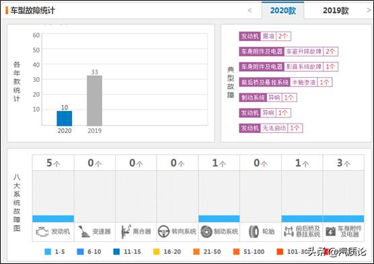
Task: Select the clutch (离合器) pedal icon
Action: pos(126,231)
